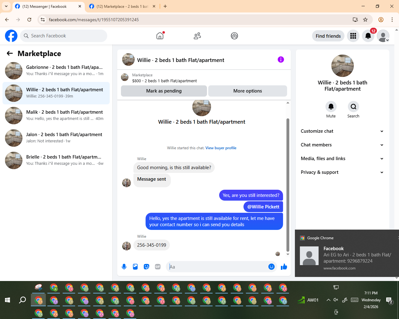Open the Chrome three-dot menu
399x319 pixels.
pos(392,20)
